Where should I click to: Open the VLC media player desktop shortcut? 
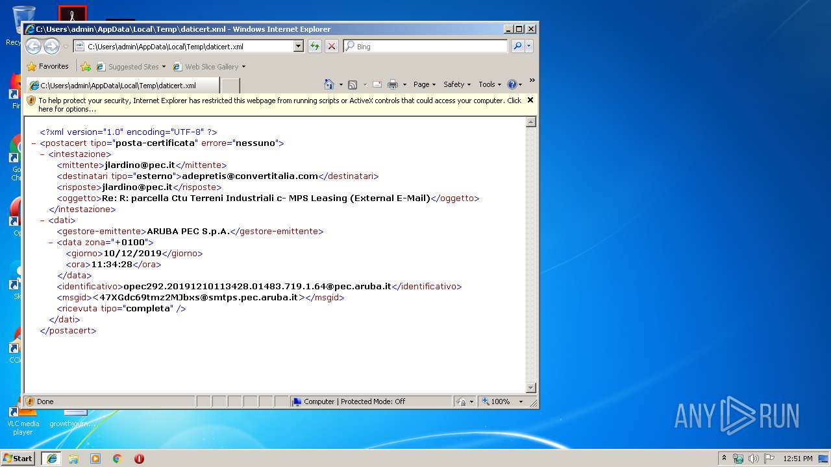23,418
